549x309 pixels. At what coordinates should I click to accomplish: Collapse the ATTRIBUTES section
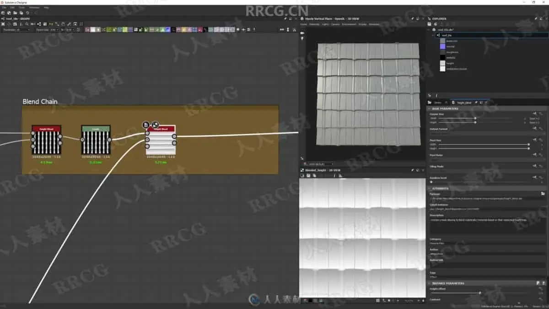point(430,188)
